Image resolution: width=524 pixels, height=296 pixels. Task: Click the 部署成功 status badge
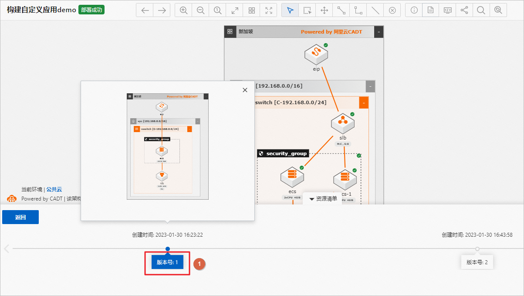pyautogui.click(x=91, y=10)
